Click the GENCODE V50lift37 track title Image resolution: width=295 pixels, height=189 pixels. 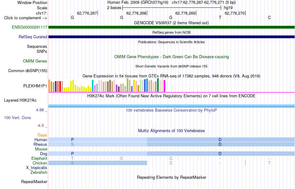[171, 23]
